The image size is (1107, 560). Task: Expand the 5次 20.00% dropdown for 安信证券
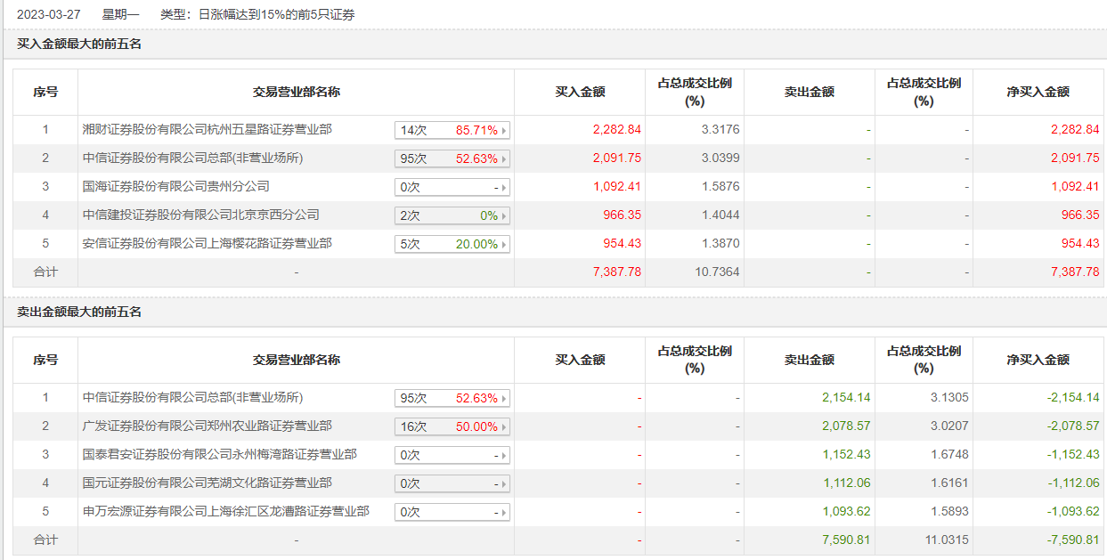coord(452,244)
